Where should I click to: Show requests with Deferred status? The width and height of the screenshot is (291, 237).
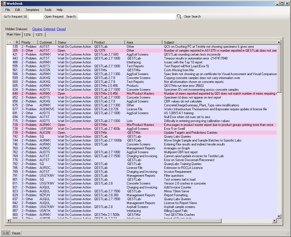coord(49,29)
